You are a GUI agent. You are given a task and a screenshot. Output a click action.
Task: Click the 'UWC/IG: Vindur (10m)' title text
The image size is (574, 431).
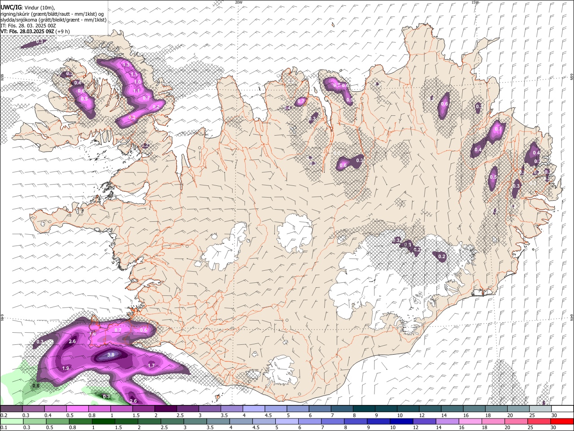pyautogui.click(x=27, y=7)
